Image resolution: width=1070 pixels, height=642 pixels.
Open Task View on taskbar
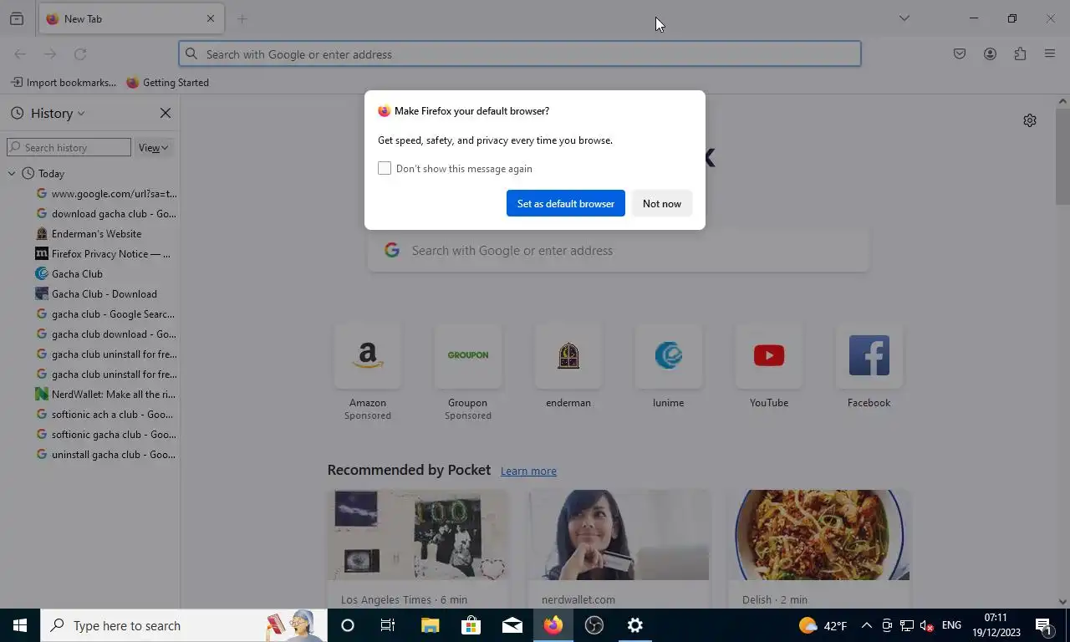[388, 625]
